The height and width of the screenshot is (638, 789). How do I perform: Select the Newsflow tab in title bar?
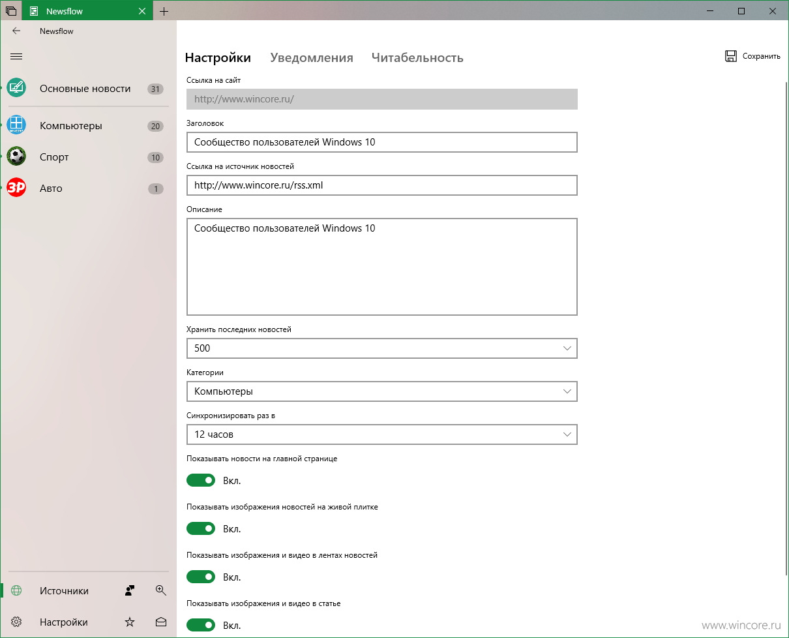[88, 11]
